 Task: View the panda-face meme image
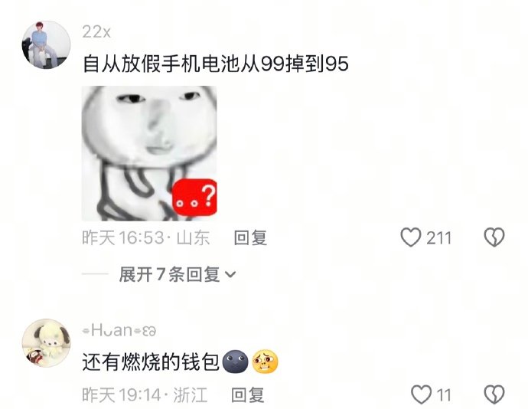point(149,153)
